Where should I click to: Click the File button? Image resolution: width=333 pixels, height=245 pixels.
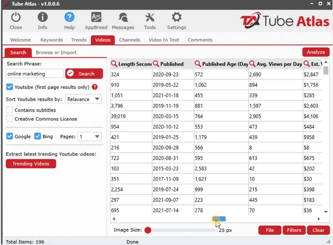tap(270, 230)
